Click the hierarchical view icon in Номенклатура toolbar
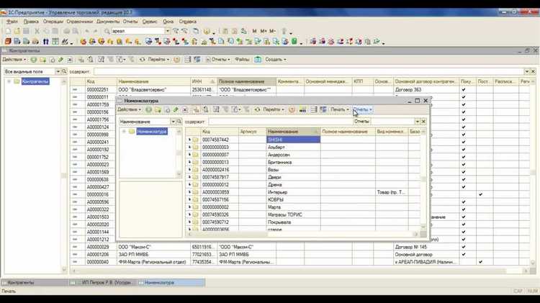 (197, 110)
